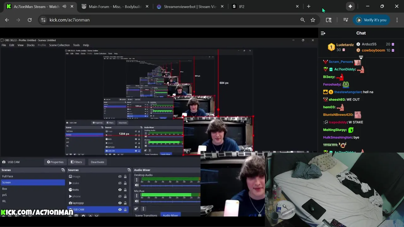Adjust the Desktop Audio volume slider
404x227 pixels.
pyautogui.click(x=170, y=185)
